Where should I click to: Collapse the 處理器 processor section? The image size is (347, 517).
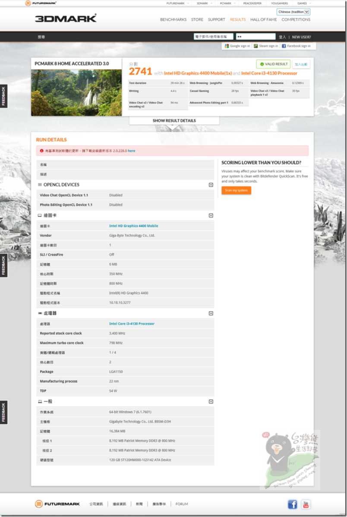pos(211,313)
